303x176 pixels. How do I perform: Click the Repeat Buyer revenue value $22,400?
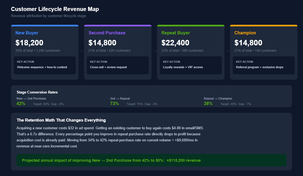click(x=175, y=43)
